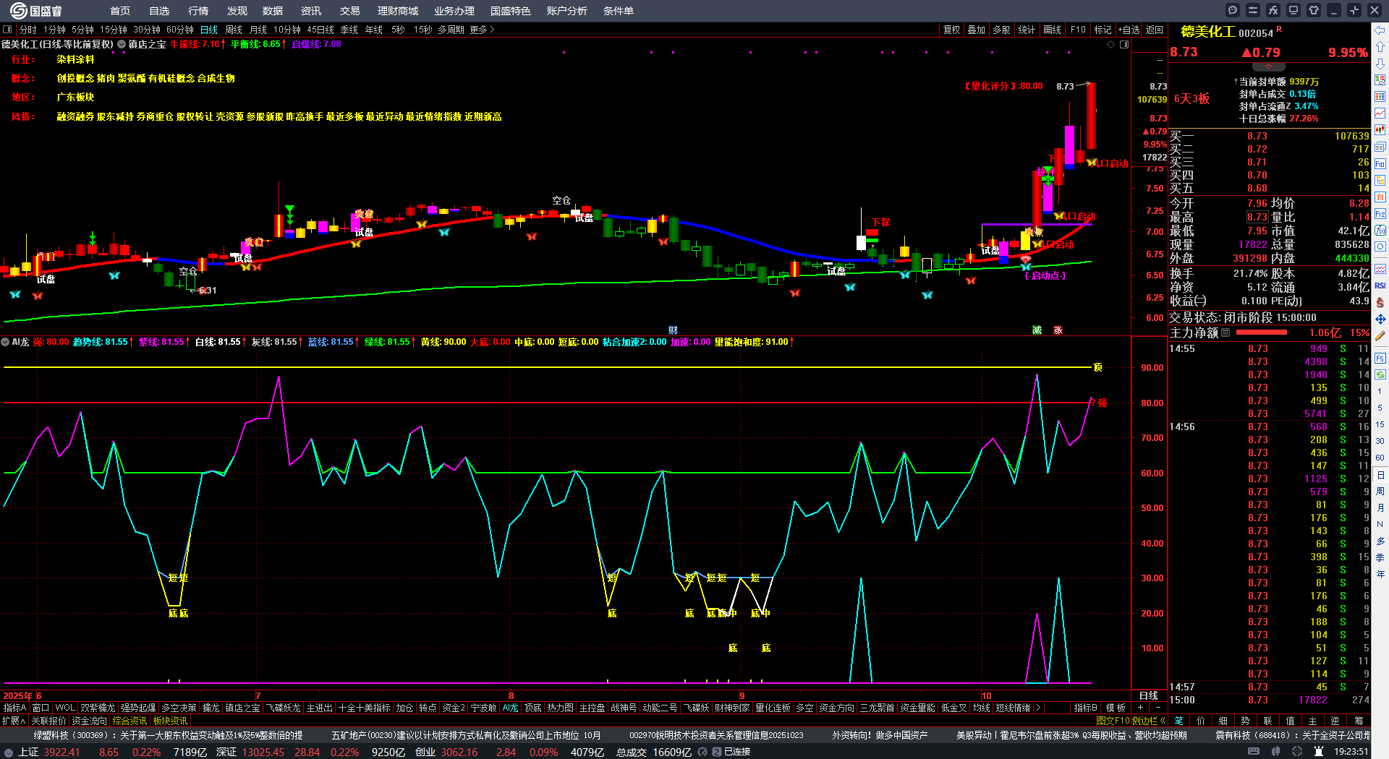
Task: Toggle the 镇店之宝 indicator circle icon
Action: pos(122,44)
